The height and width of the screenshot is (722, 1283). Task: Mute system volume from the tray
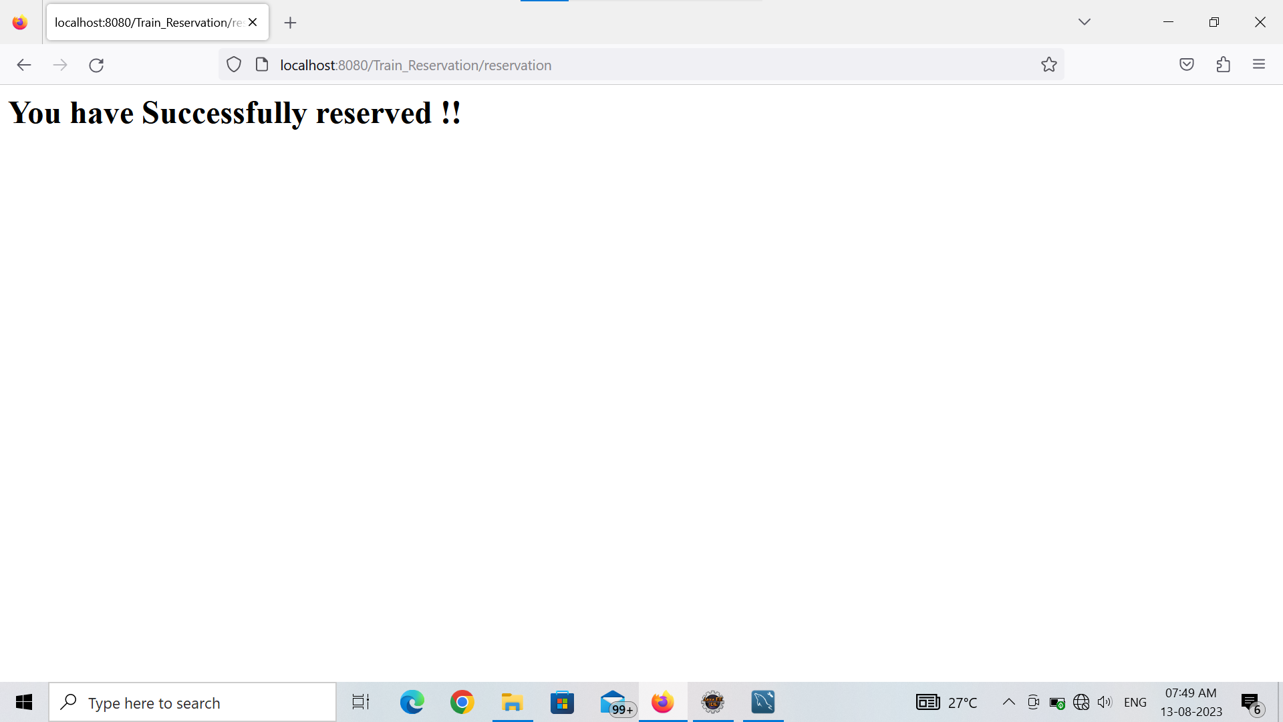1104,702
